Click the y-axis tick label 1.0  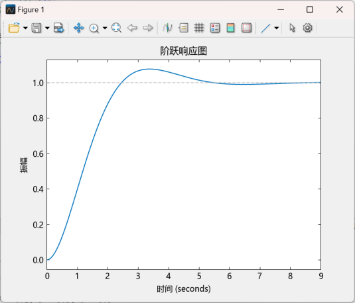[x=38, y=83]
